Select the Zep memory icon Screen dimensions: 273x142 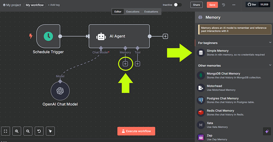[x=201, y=137]
